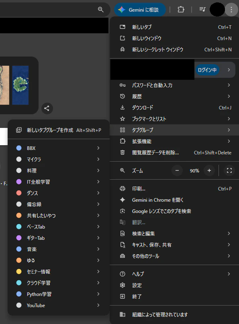Expand the パスワードと自動入力 submenu arrow
Screen dimensions: 239x324
229,85
